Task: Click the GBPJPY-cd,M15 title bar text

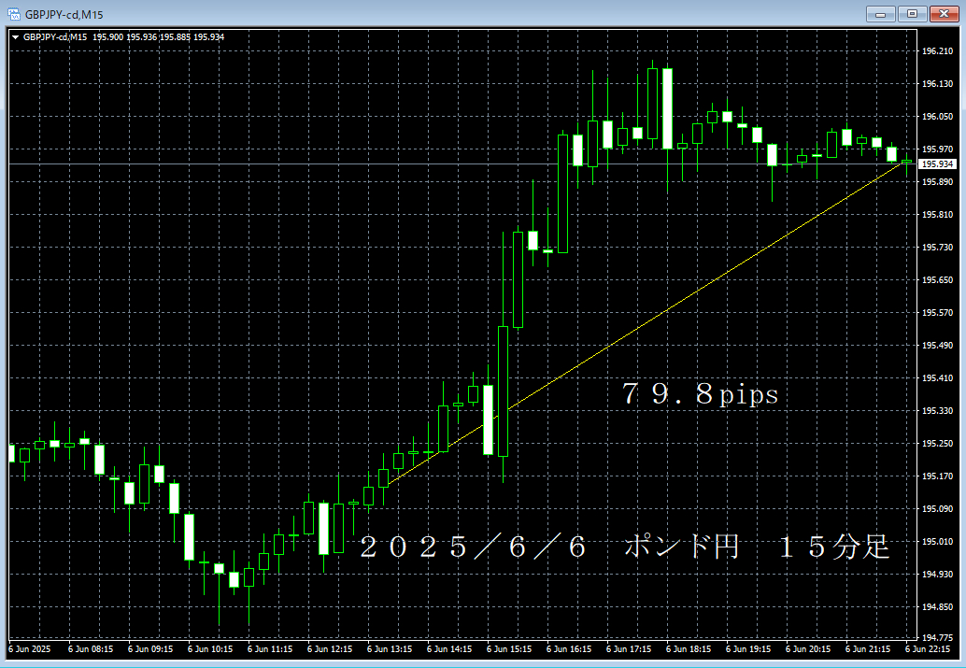Action: click(64, 14)
